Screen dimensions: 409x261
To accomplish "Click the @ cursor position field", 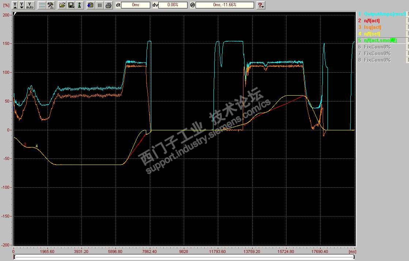I will pyautogui.click(x=224, y=5).
